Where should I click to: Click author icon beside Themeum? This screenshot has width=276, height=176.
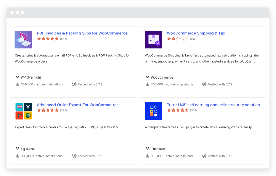147,148
